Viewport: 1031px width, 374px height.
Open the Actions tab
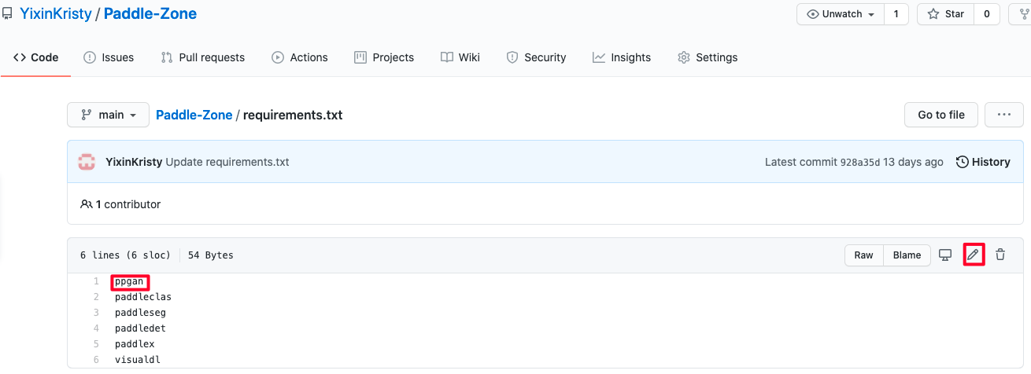click(x=300, y=57)
